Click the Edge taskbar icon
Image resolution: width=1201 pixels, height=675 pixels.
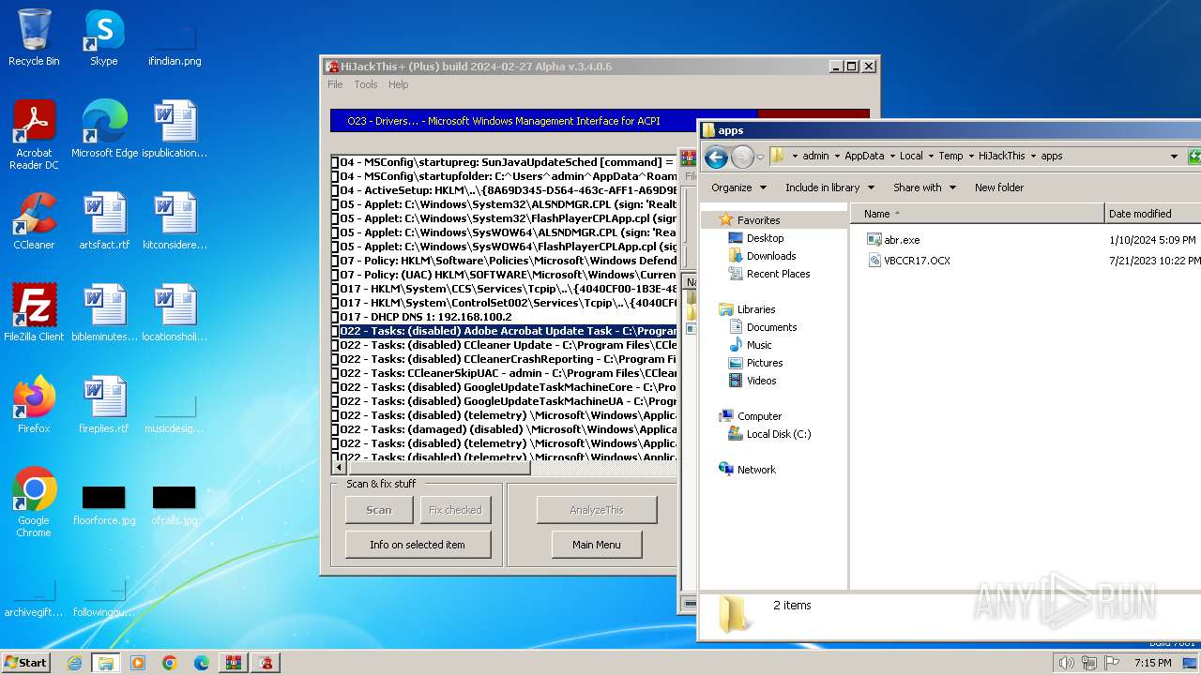click(202, 663)
